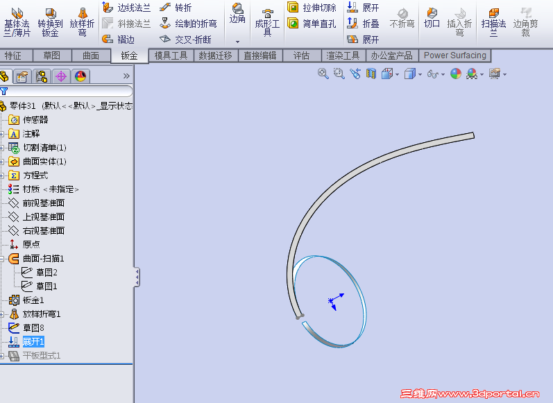Expand more manager panel tabs chevron
Image resolution: width=553 pixels, height=403 pixels.
click(126, 76)
